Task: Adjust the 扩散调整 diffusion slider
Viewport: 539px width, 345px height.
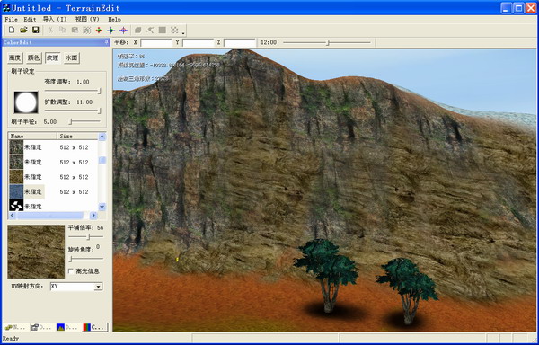Action: tap(73, 111)
